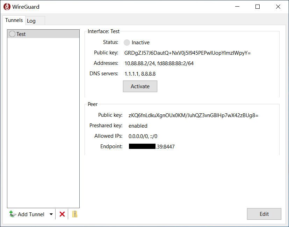Viewport: 289px width, 227px height.
Task: Click the Edit button
Action: 264,214
